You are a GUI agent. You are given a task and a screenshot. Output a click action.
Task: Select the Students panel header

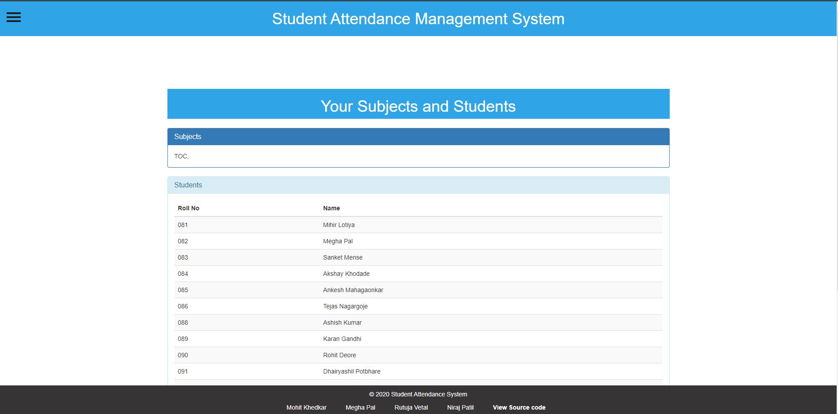pyautogui.click(x=418, y=185)
